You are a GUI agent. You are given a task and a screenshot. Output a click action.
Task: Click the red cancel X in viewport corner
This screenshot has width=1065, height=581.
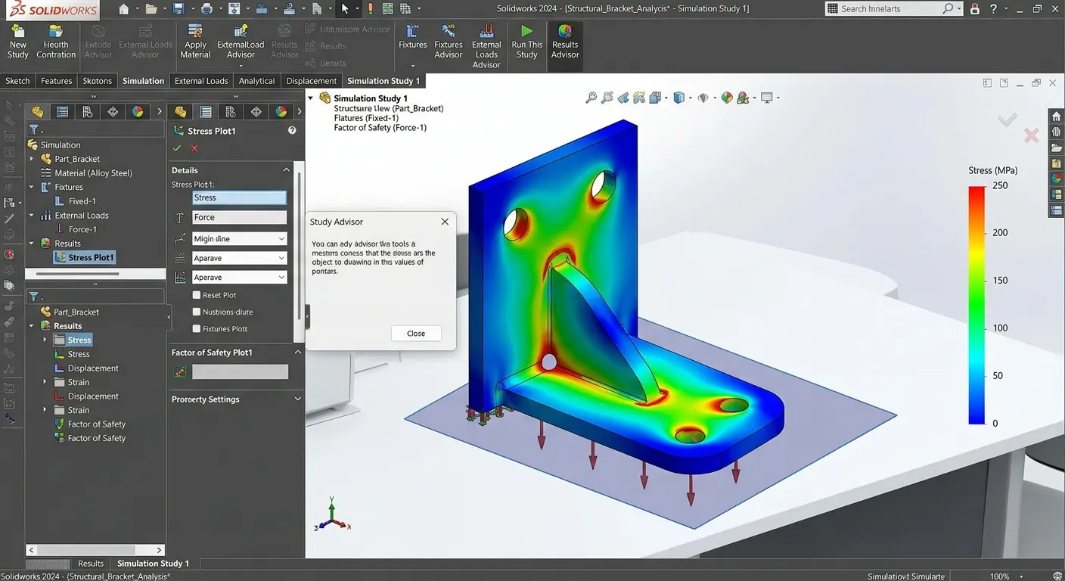1031,135
